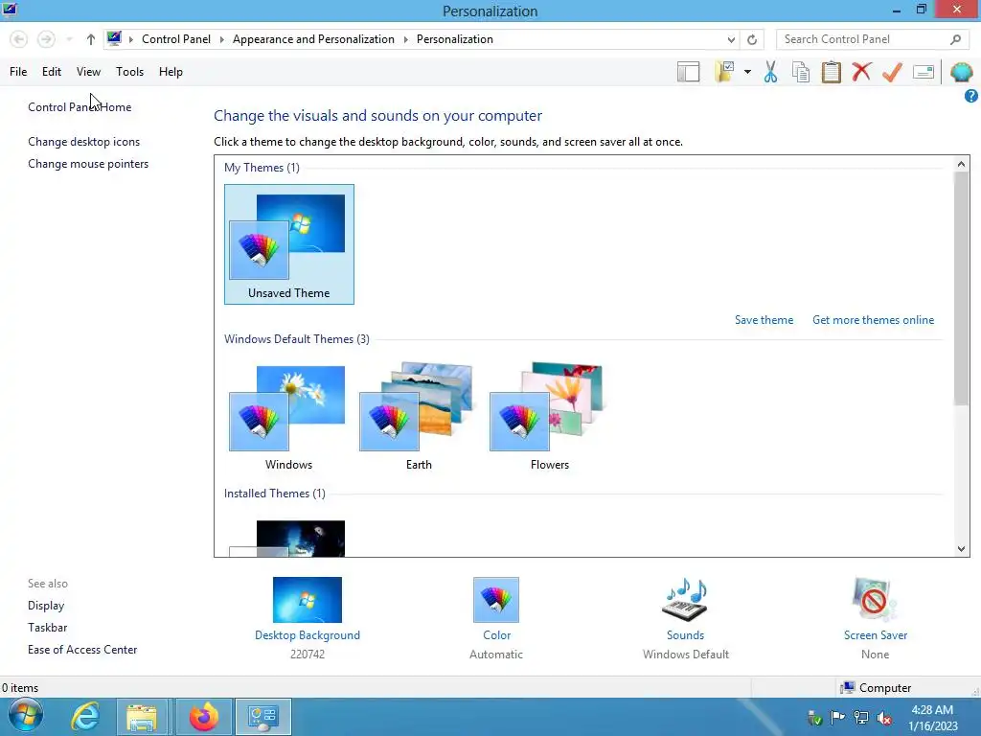Click the Paste clipboard icon
Viewport: 981px width, 736px height.
tap(831, 72)
